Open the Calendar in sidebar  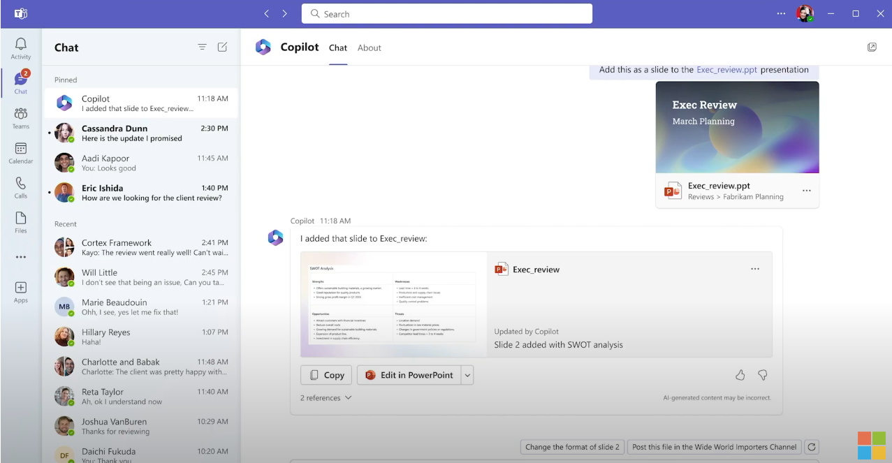point(21,152)
